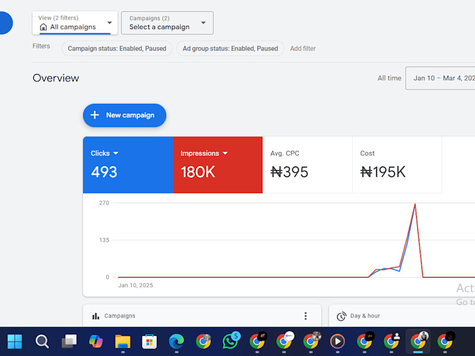Click the ₦195K cost value
Image resolution: width=475 pixels, height=356 pixels.
coord(382,172)
